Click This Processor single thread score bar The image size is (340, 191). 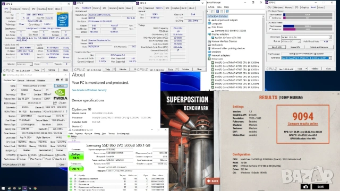(x=308, y=14)
